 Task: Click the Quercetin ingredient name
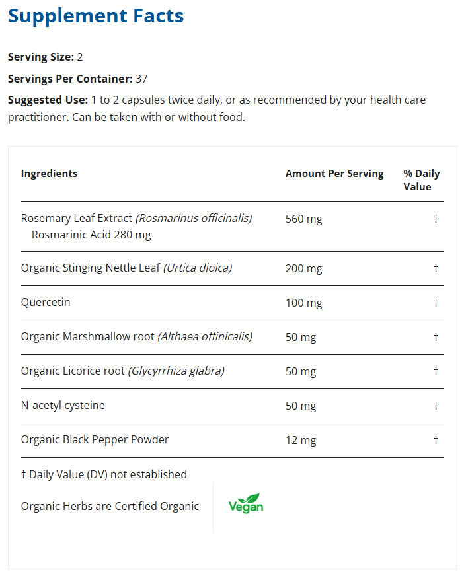click(x=46, y=302)
